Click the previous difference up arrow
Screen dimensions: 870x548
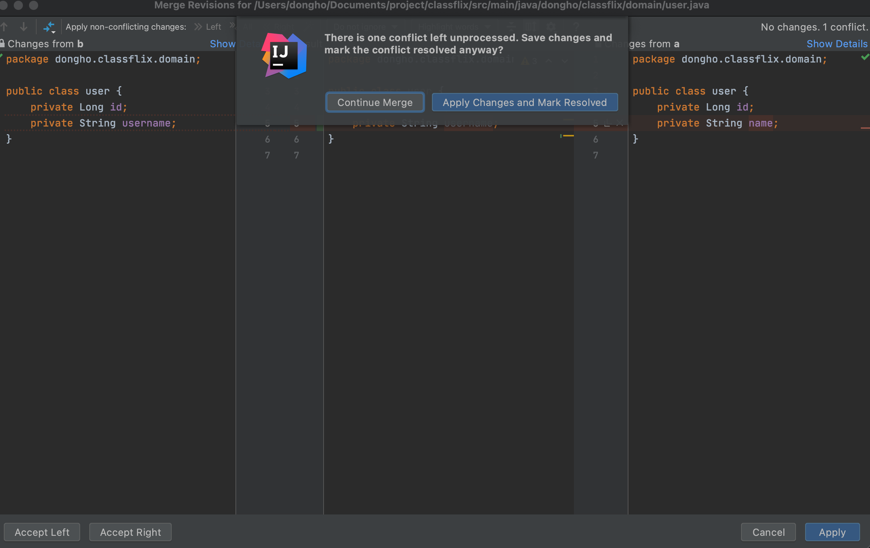[x=5, y=27]
